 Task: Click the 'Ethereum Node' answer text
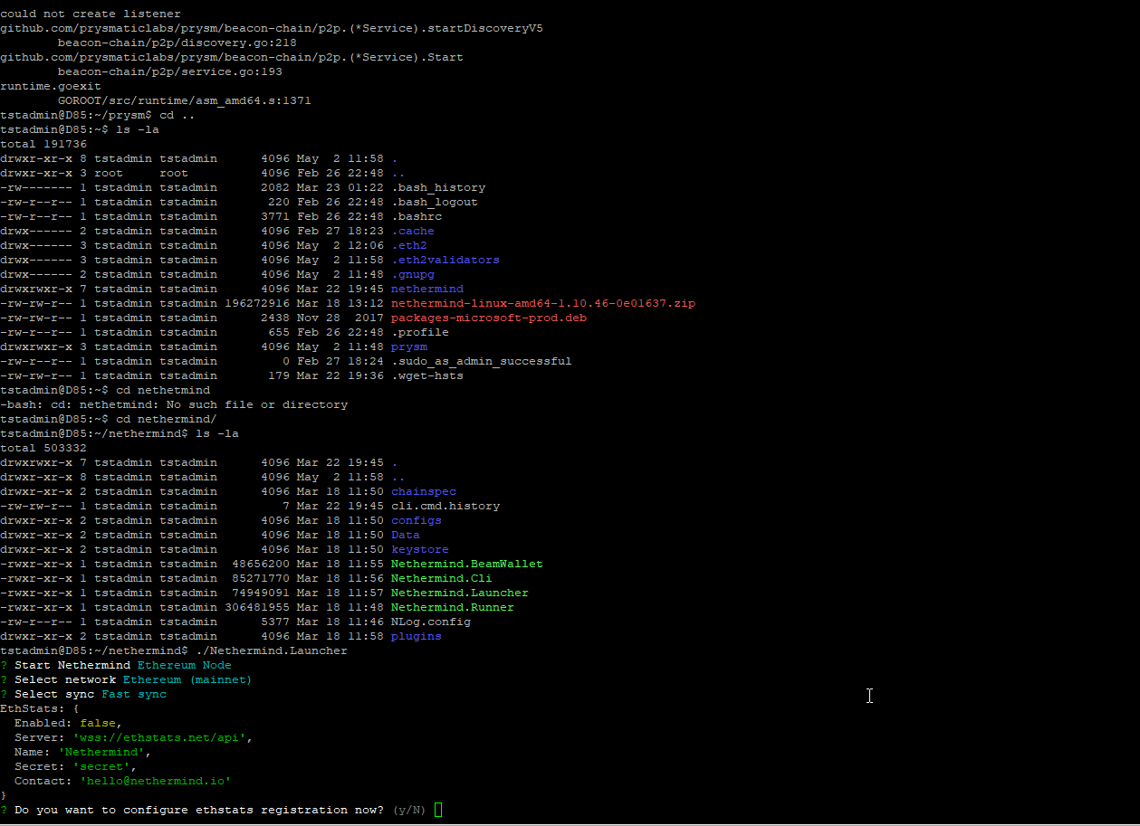(185, 665)
